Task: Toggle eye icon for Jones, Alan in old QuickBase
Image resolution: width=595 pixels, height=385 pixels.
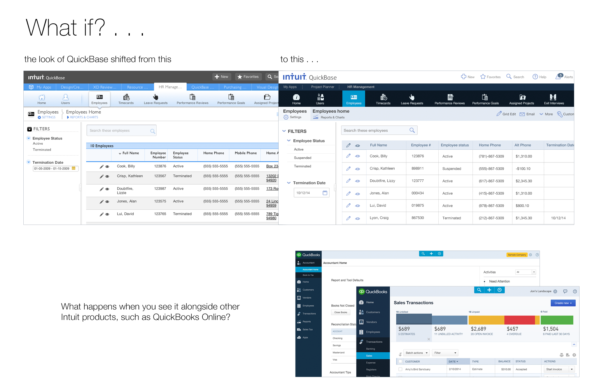Action: click(107, 202)
